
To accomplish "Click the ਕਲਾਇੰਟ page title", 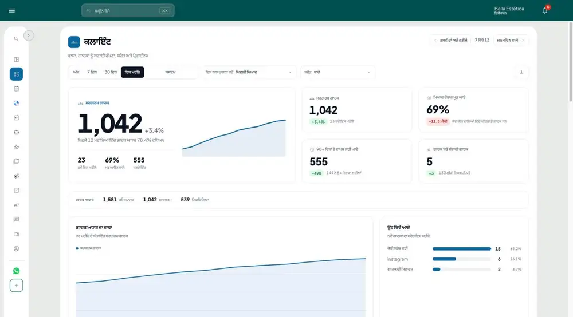I will (x=97, y=42).
